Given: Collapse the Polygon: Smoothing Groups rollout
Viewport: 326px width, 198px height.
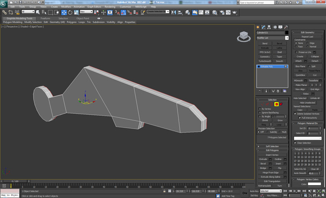Looking at the screenshot, I should [308, 149].
